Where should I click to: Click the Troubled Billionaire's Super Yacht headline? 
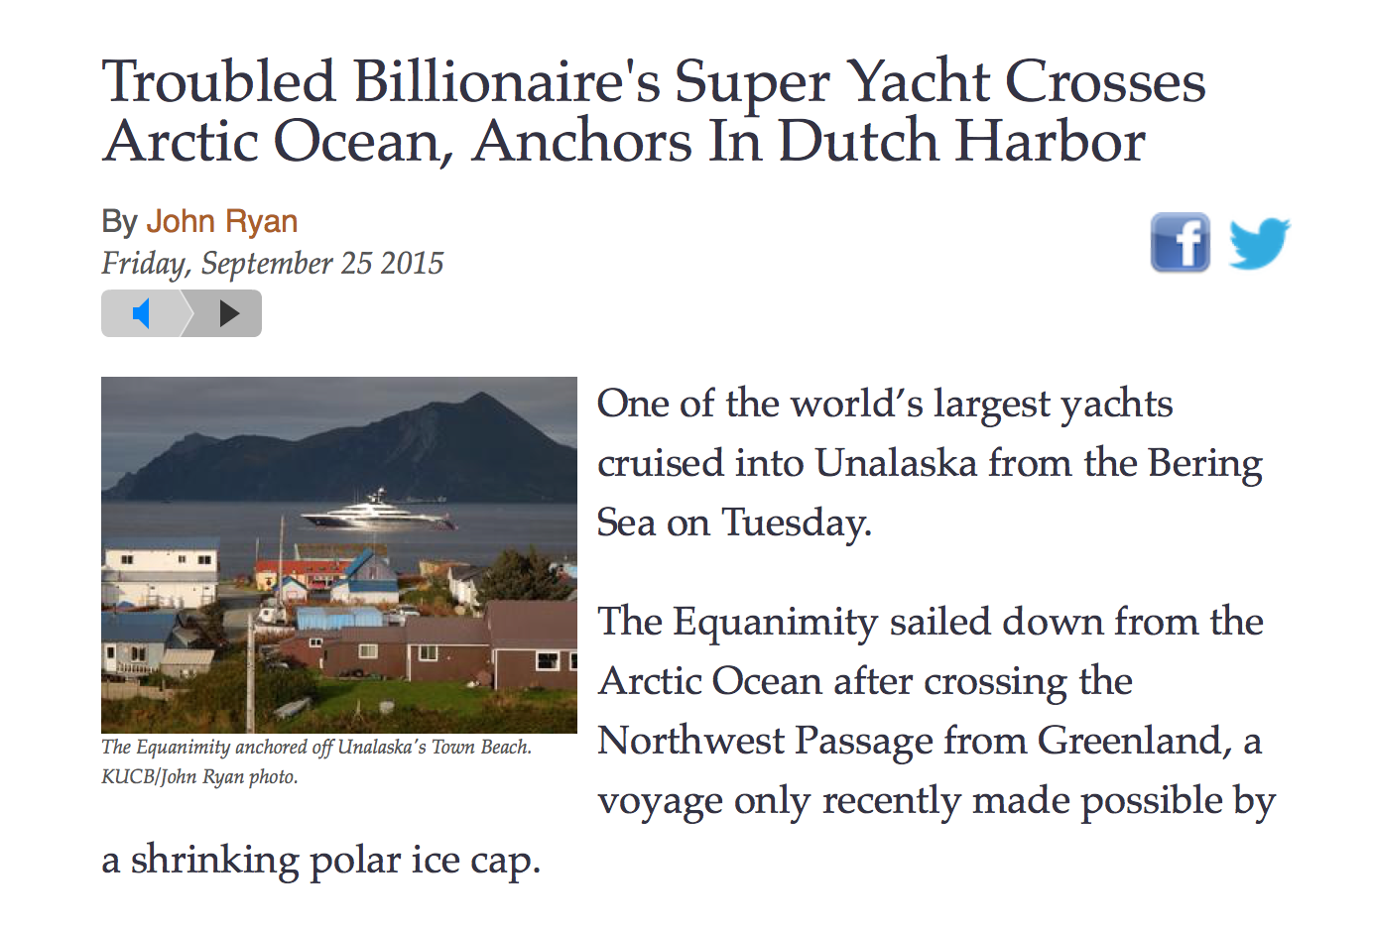[654, 110]
